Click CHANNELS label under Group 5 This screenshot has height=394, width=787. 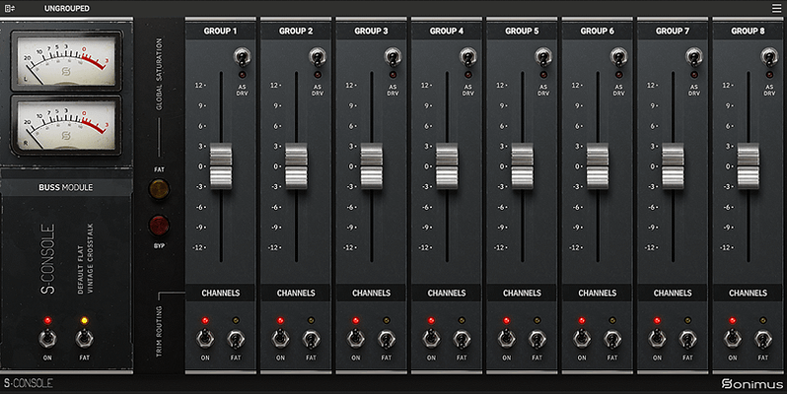pos(522,293)
